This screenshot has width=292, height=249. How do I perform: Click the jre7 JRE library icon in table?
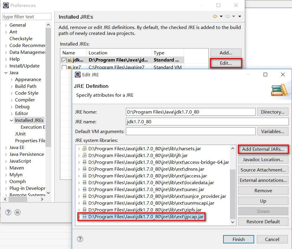pos(70,67)
